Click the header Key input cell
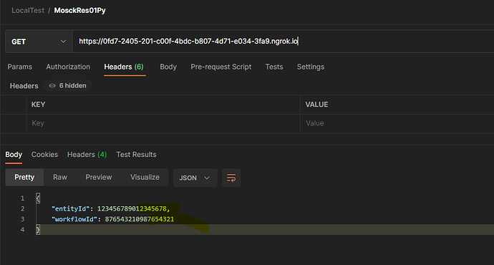The width and height of the screenshot is (494, 265). tap(163, 123)
